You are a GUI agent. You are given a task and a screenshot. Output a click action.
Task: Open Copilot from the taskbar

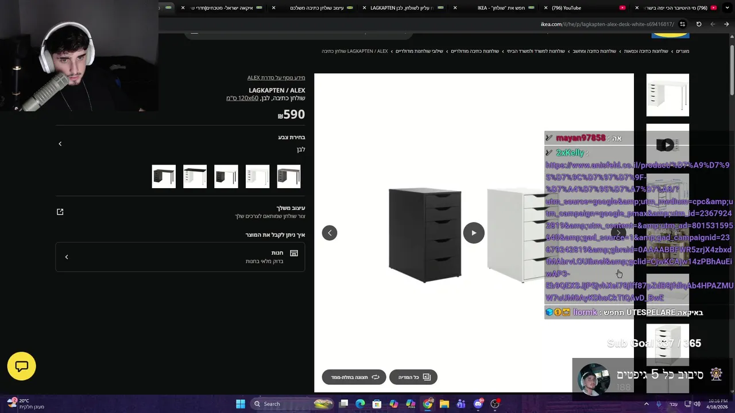click(394, 404)
